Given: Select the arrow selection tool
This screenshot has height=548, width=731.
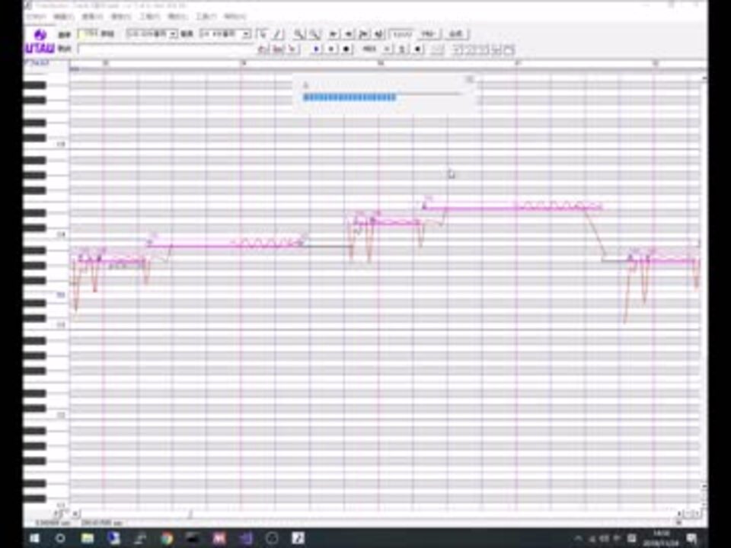Looking at the screenshot, I should tap(263, 33).
